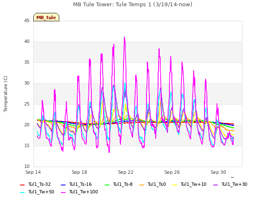This screenshot has height=200, width=267.
Task: Toggle the Tul1_Ts-32 legend entry
Action: click(35, 184)
